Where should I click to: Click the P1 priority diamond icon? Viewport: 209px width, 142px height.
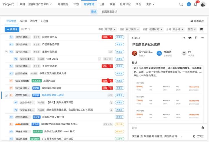tap(184, 53)
